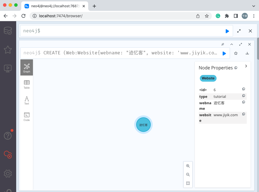Select the Website label pill
The image size is (259, 192).
coord(208,78)
